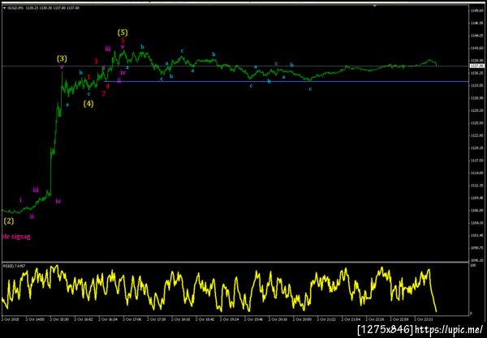Select the yellow (4) wave label

coord(88,104)
